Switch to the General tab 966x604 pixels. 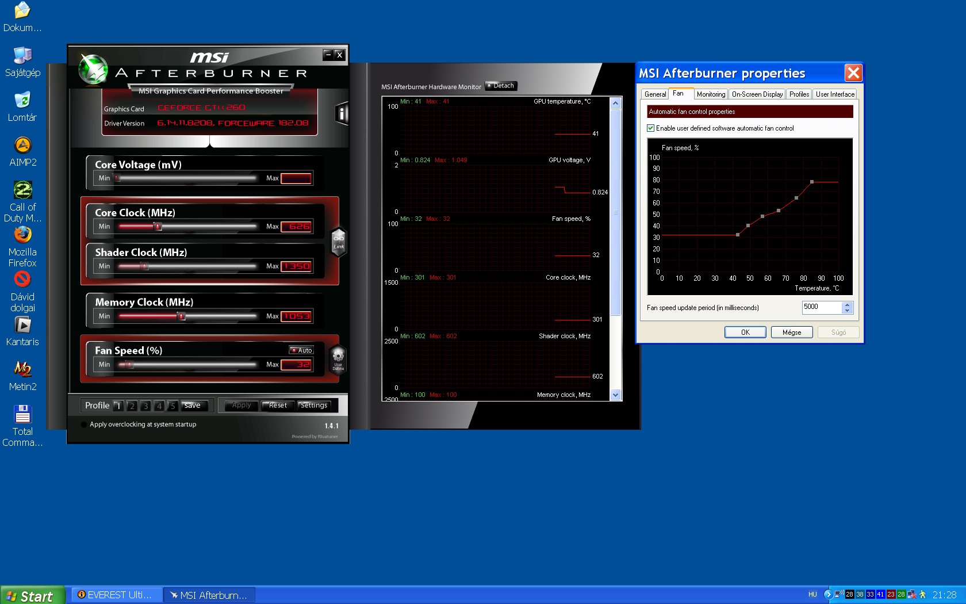click(x=655, y=94)
